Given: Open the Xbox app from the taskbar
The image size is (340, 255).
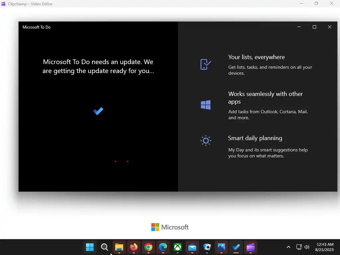Looking at the screenshot, I should coord(178,247).
